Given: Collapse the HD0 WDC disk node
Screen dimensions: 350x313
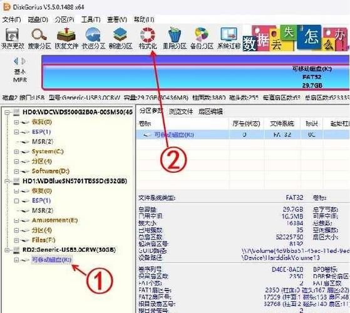Looking at the screenshot, I should coord(7,112).
